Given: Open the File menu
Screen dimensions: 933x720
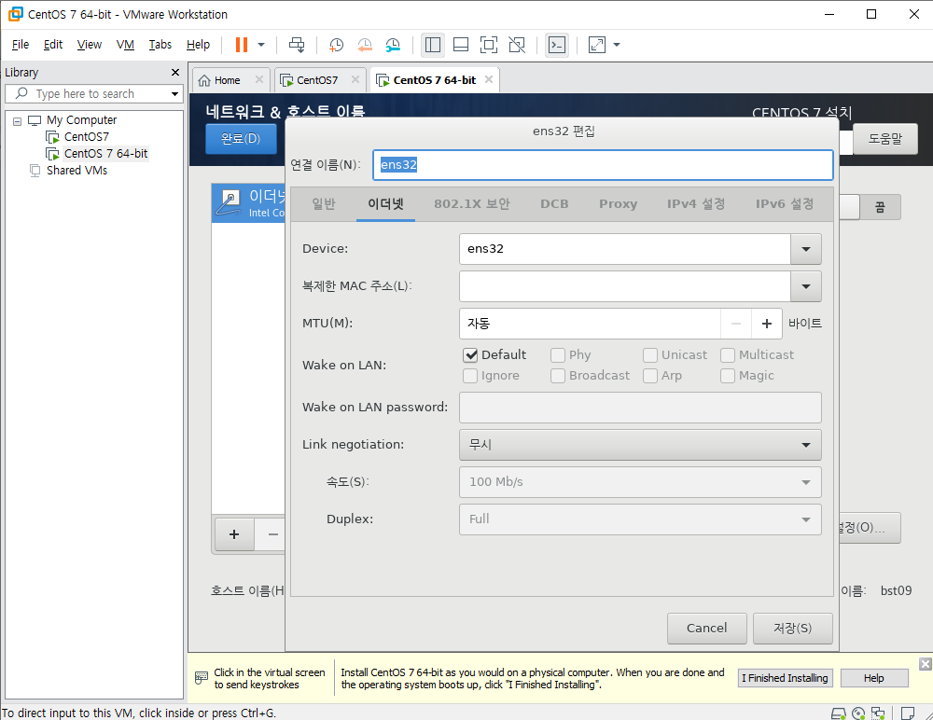Looking at the screenshot, I should click(21, 45).
